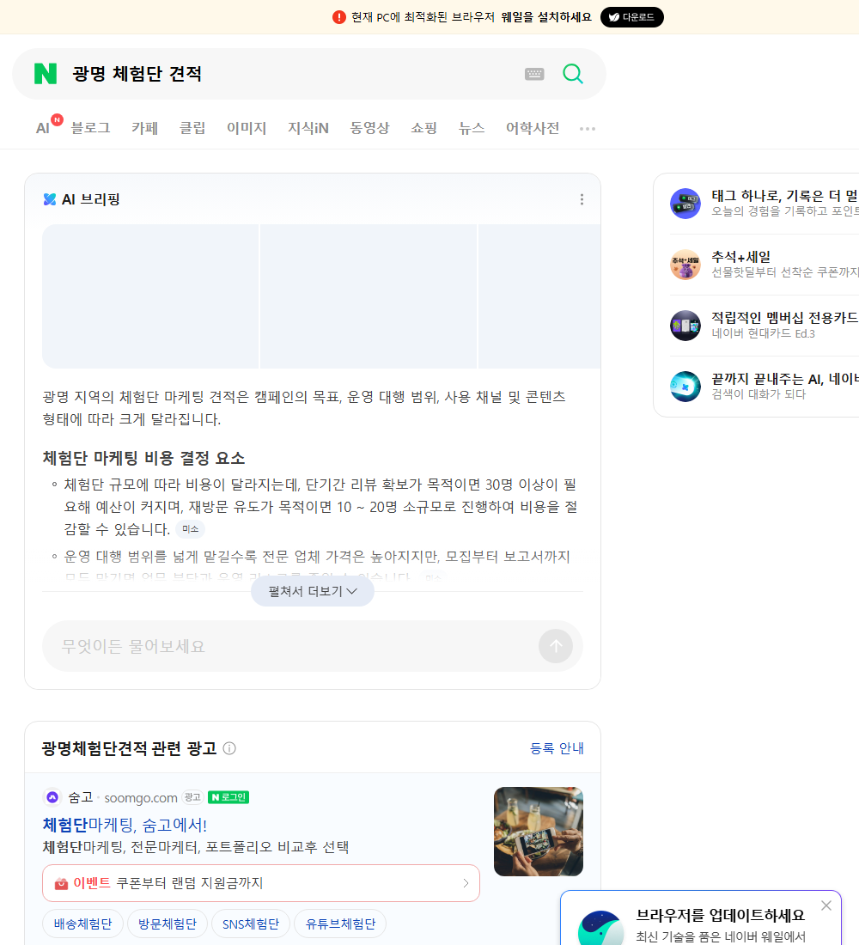Switch to the 지식iN tab
The width and height of the screenshot is (859, 945).
click(x=308, y=128)
